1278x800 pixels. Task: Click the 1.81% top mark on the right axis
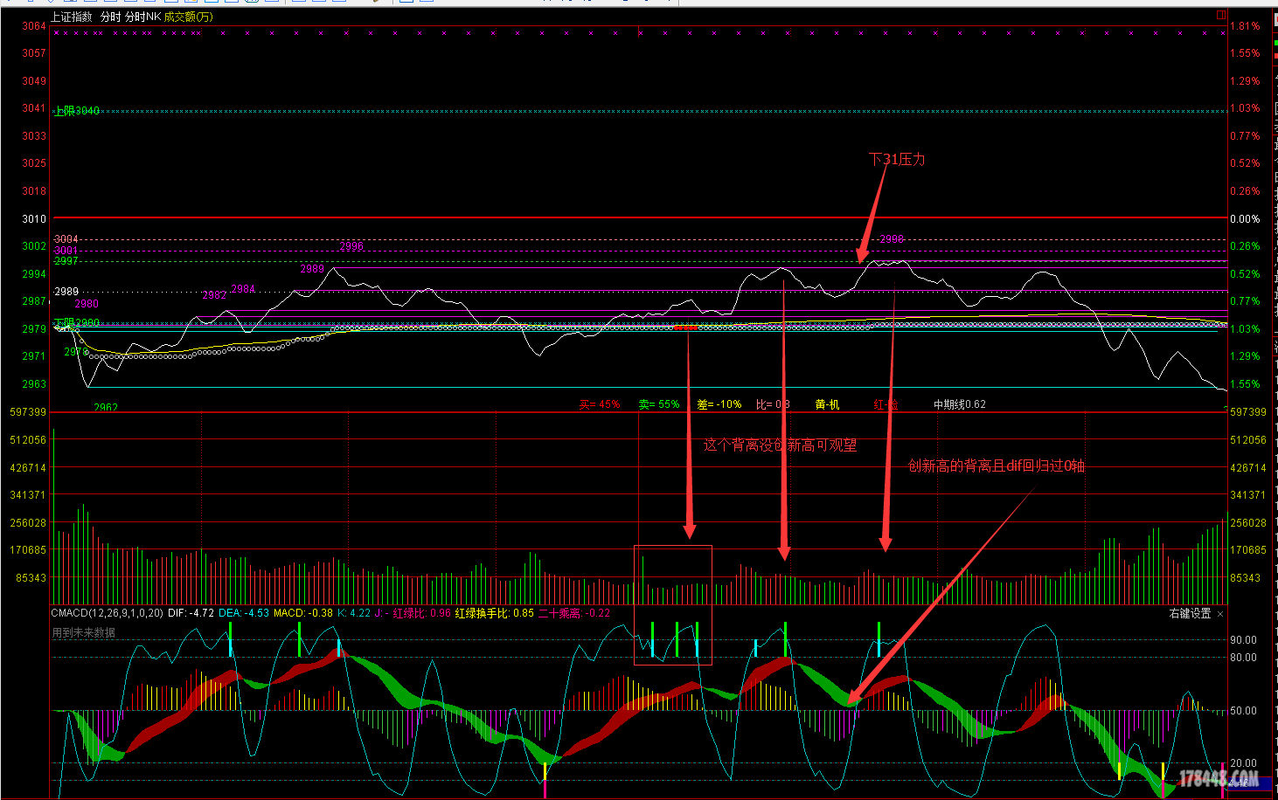[1245, 26]
